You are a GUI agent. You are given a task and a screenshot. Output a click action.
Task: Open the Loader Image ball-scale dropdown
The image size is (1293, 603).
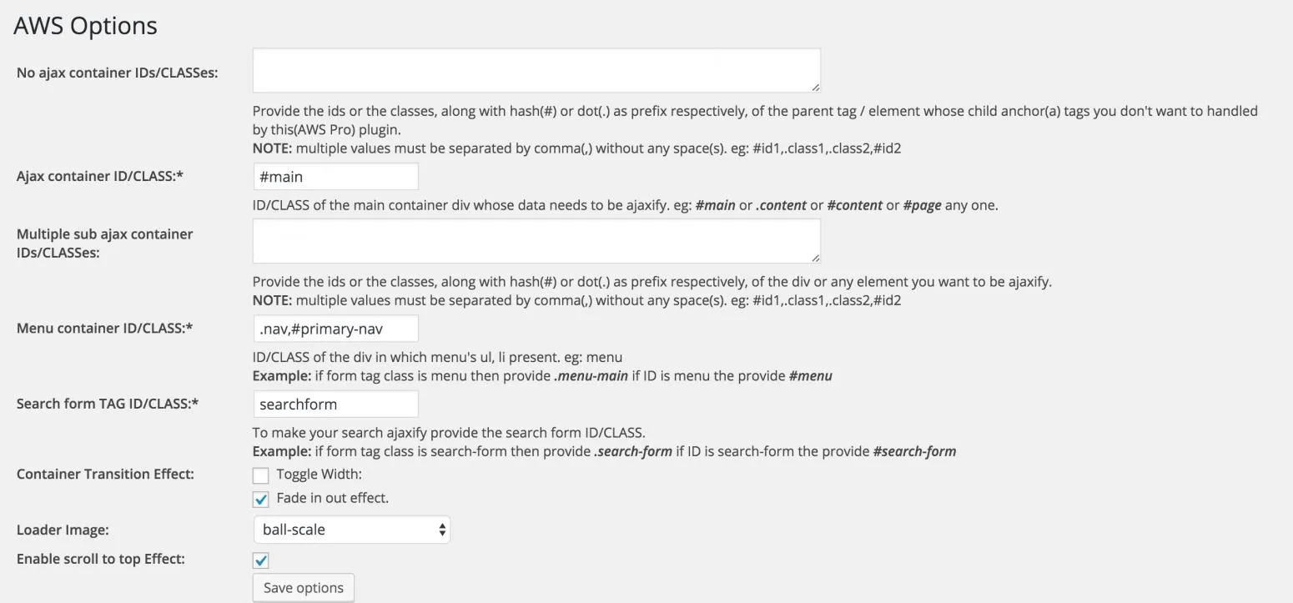pos(351,530)
